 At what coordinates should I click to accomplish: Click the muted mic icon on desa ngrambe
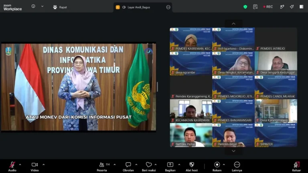tap(173, 72)
